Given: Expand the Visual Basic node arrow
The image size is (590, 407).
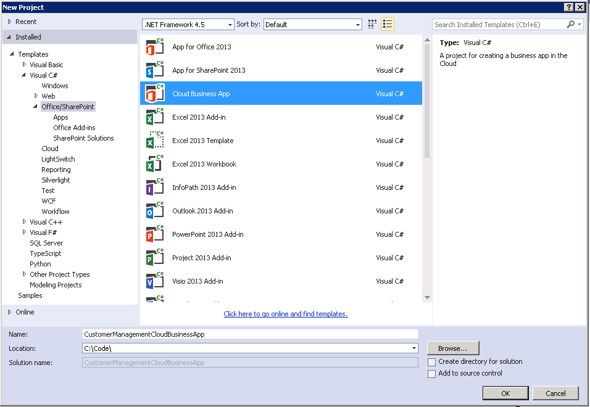Looking at the screenshot, I should click(25, 65).
